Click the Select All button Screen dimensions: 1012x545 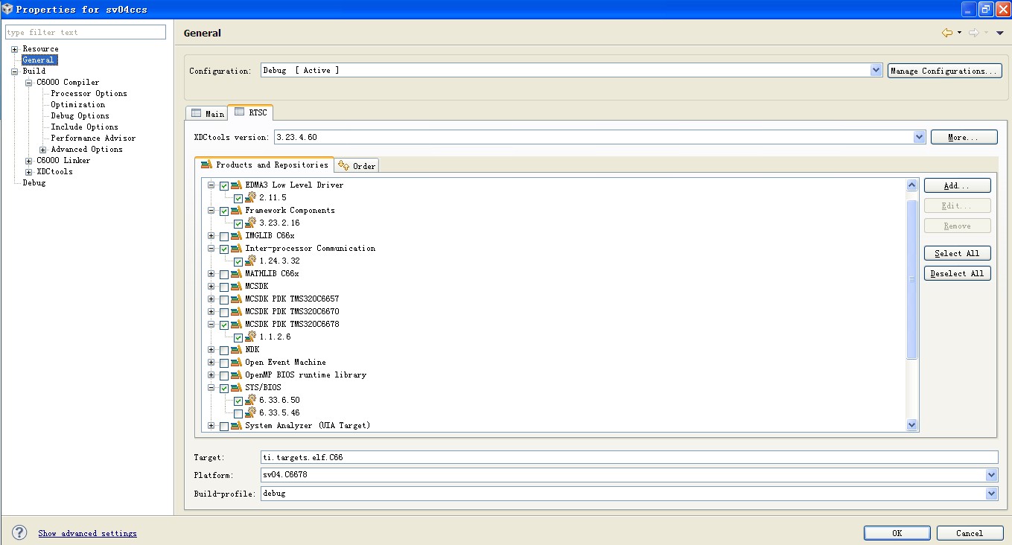click(x=957, y=253)
